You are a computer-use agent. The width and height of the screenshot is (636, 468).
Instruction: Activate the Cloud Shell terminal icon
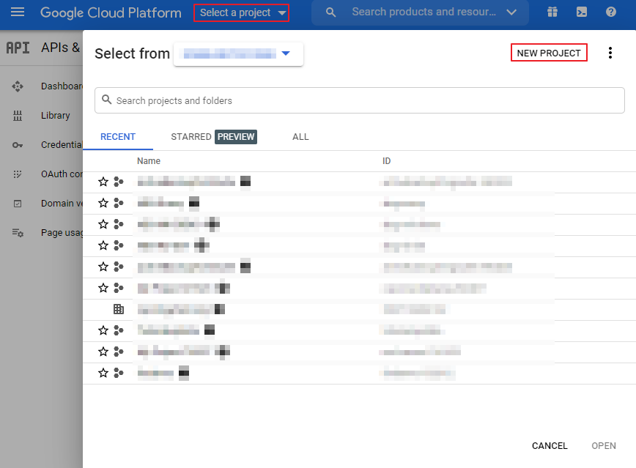(x=582, y=12)
